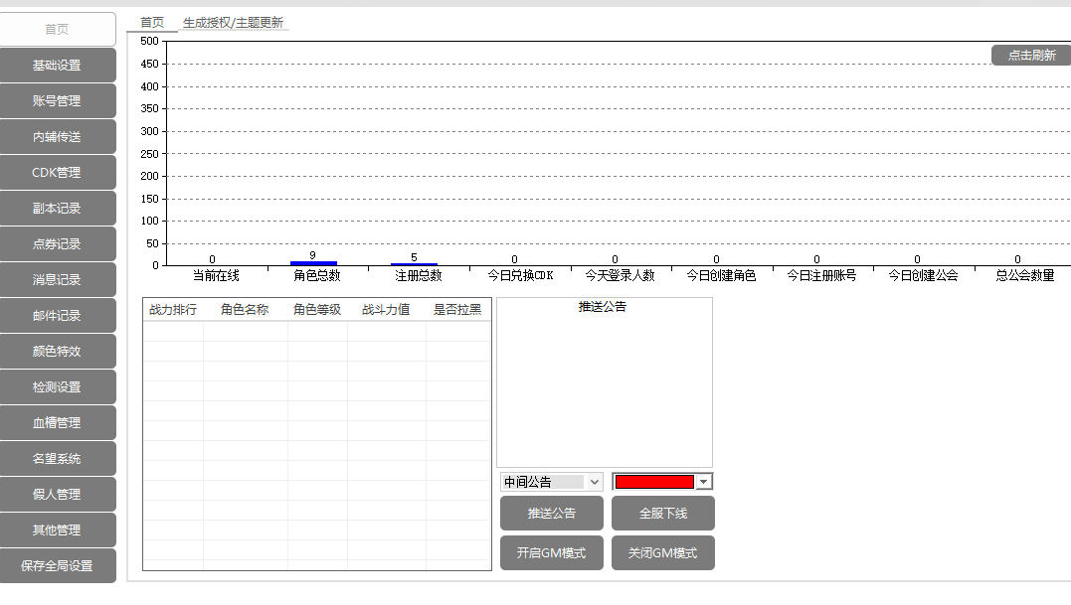
Task: Click the 点击刷新 button on chart
Action: pos(1030,56)
